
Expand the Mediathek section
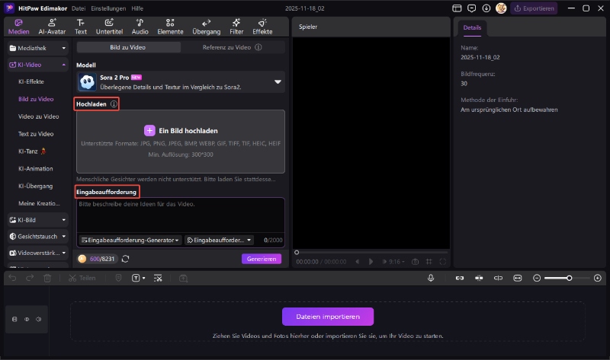click(37, 48)
